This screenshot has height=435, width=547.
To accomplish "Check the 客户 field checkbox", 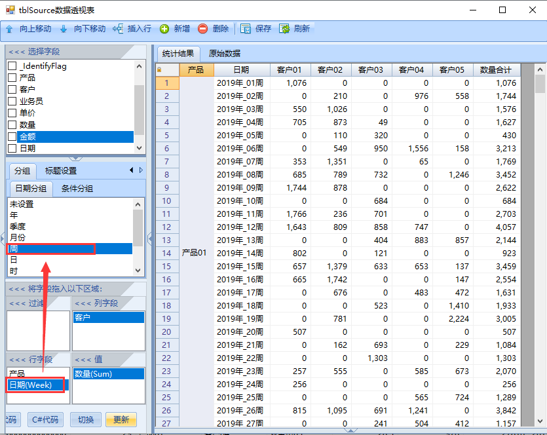I will [12, 89].
